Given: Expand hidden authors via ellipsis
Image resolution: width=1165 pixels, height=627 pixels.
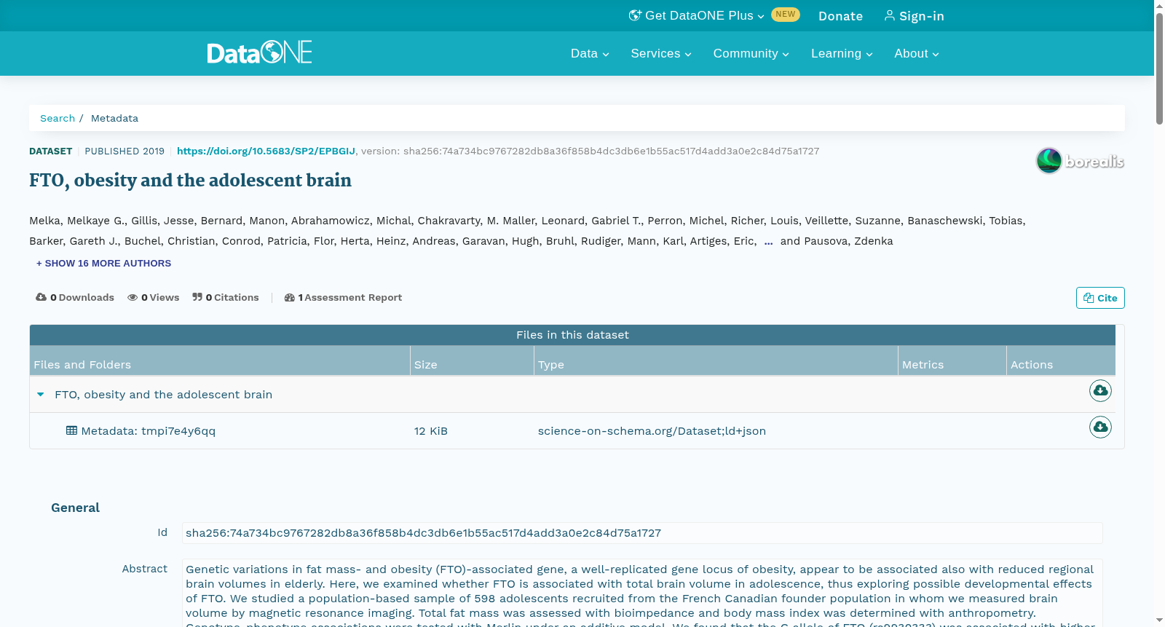Looking at the screenshot, I should point(768,241).
